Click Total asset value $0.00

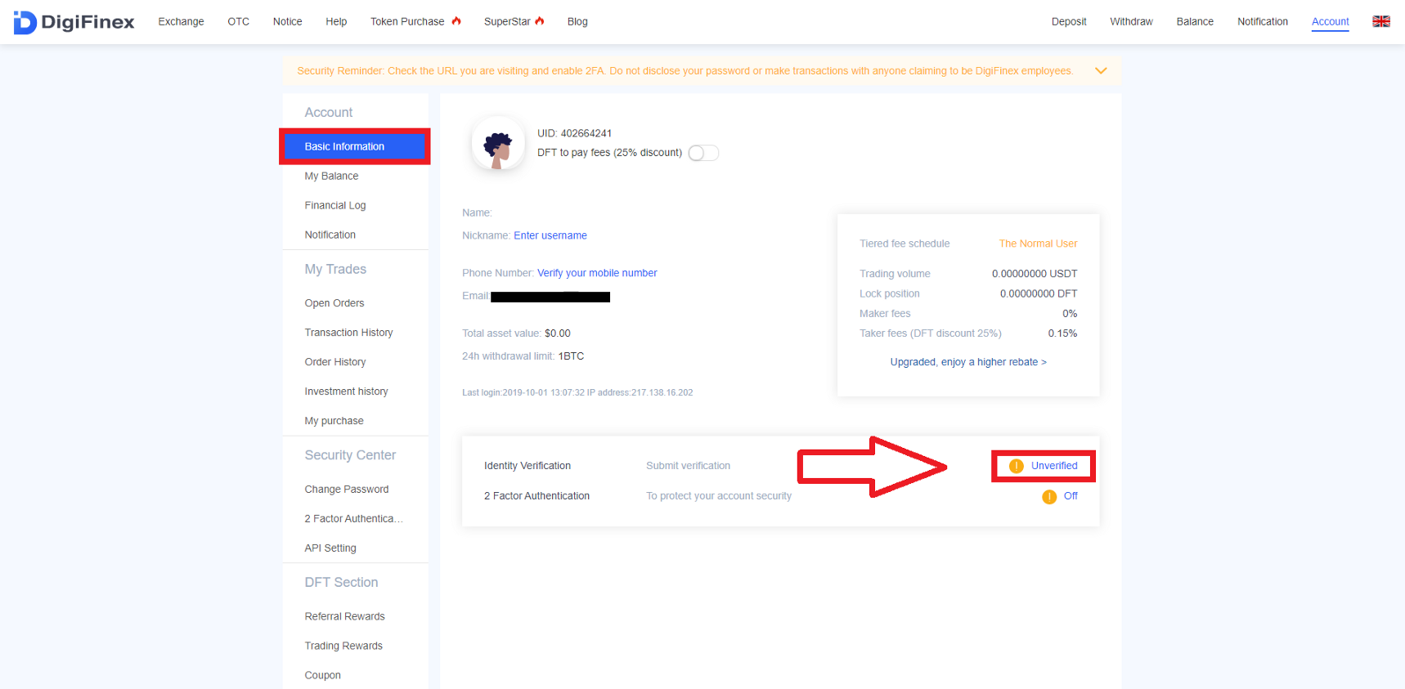click(558, 333)
